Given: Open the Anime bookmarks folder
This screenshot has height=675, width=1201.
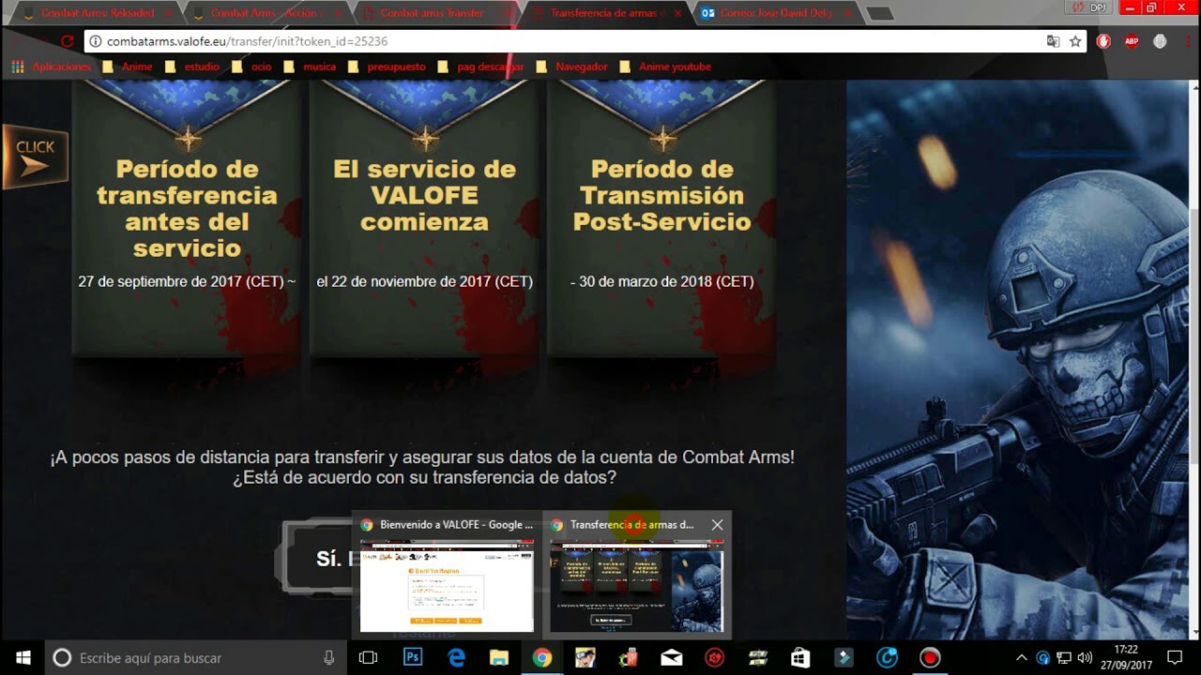Looking at the screenshot, I should point(127,67).
